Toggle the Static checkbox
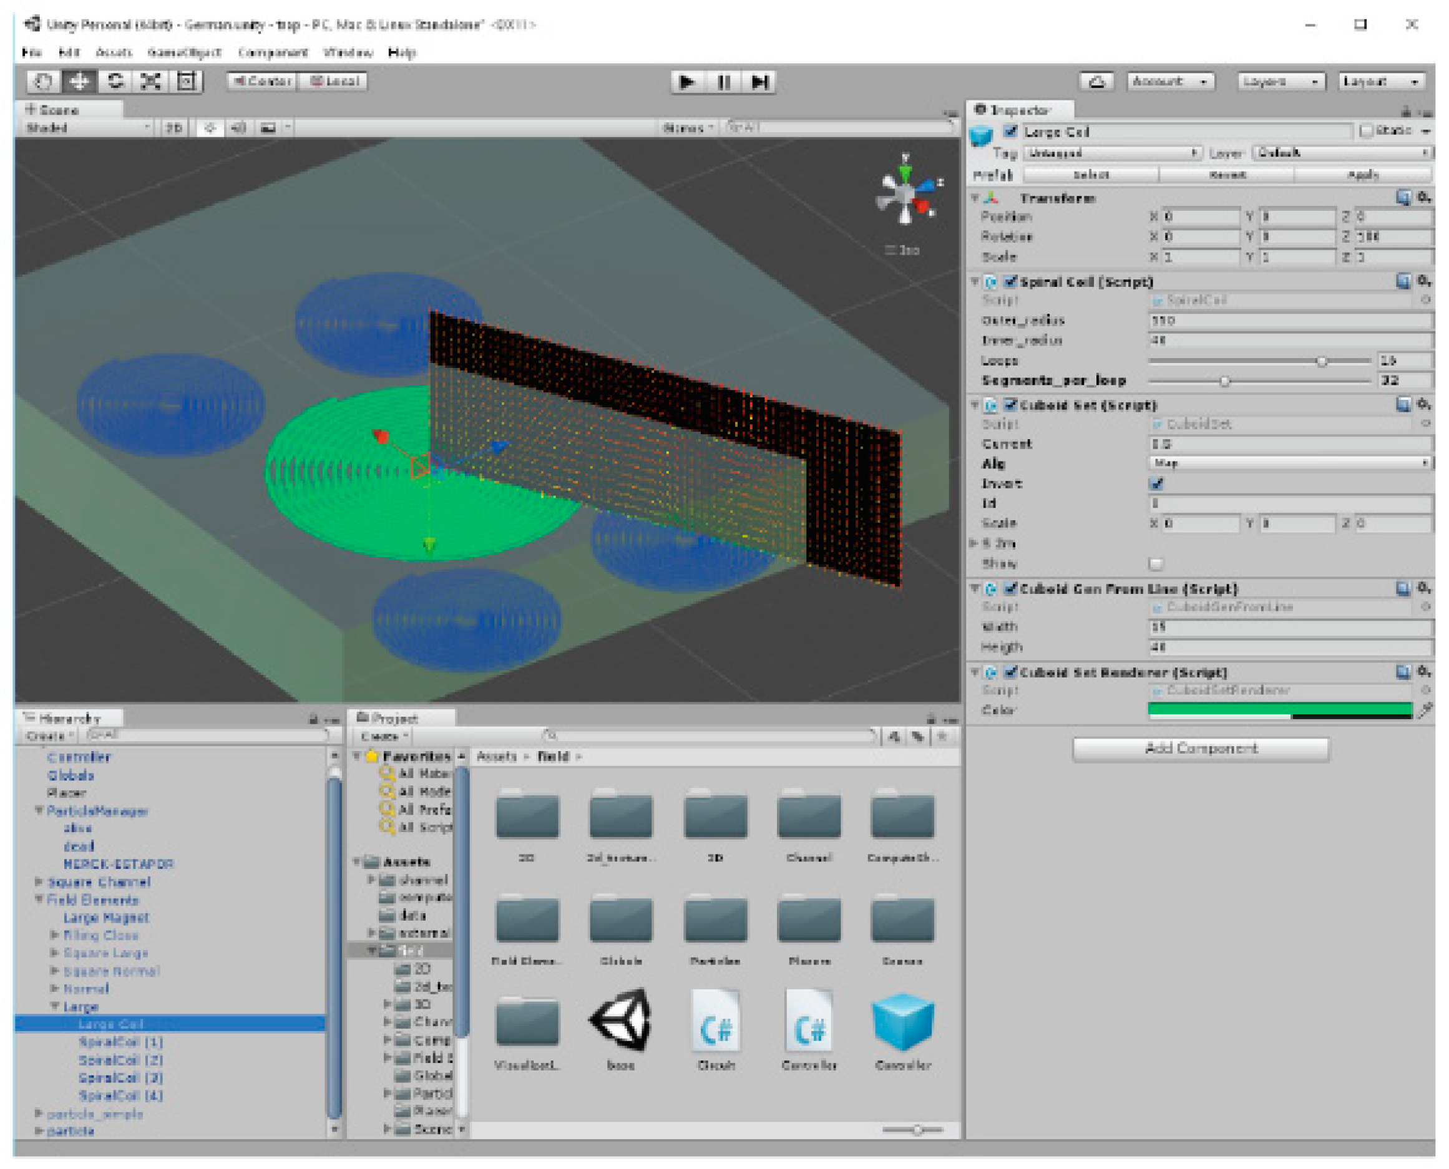1449x1169 pixels. pos(1365,130)
